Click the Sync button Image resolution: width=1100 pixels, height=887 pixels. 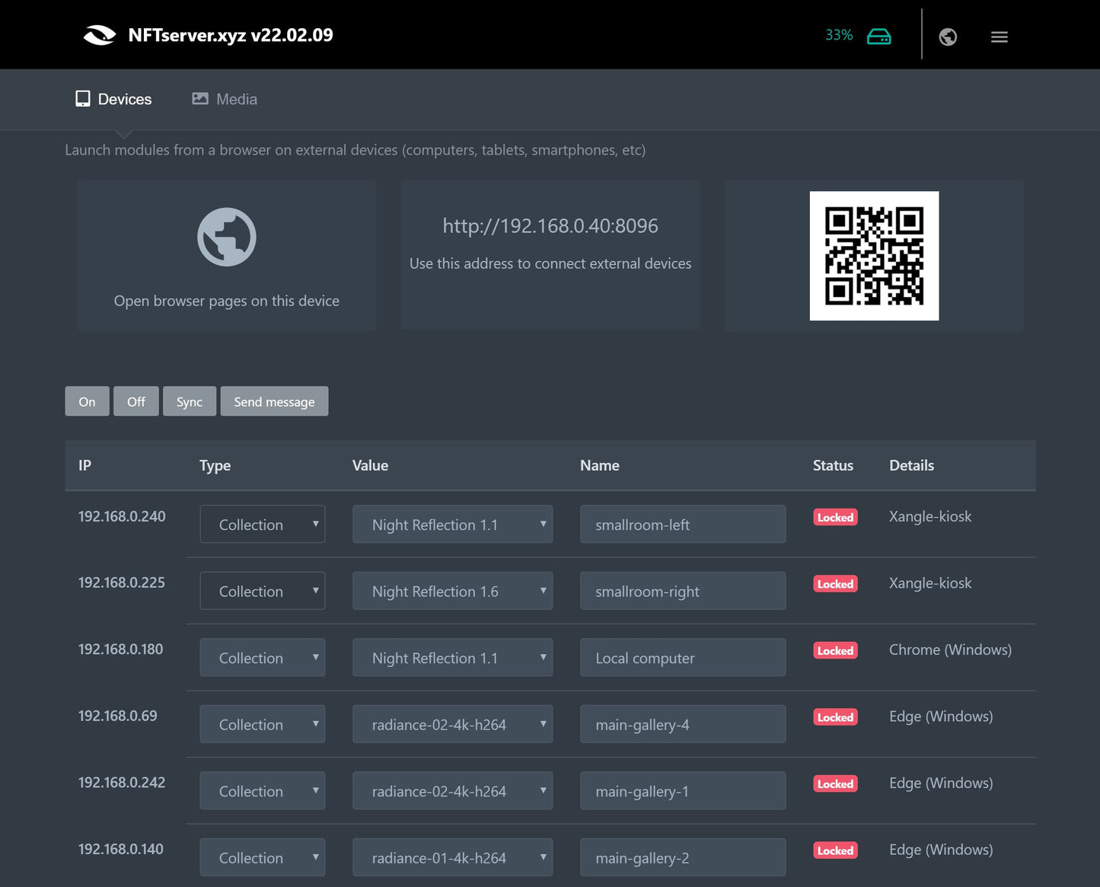189,401
